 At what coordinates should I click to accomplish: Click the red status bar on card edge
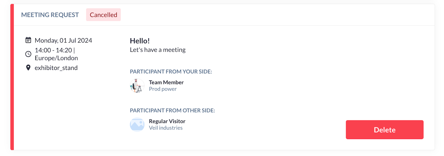coord(12,77)
